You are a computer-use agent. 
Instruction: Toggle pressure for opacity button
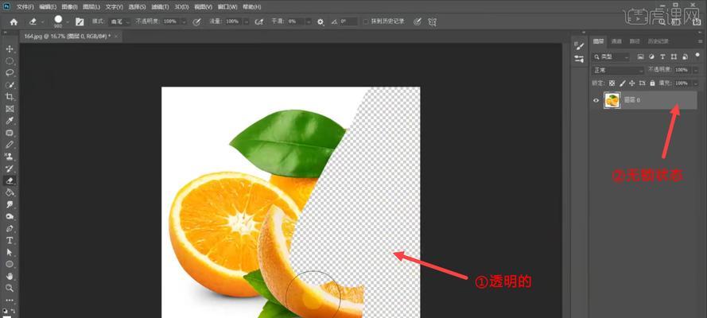[x=196, y=21]
